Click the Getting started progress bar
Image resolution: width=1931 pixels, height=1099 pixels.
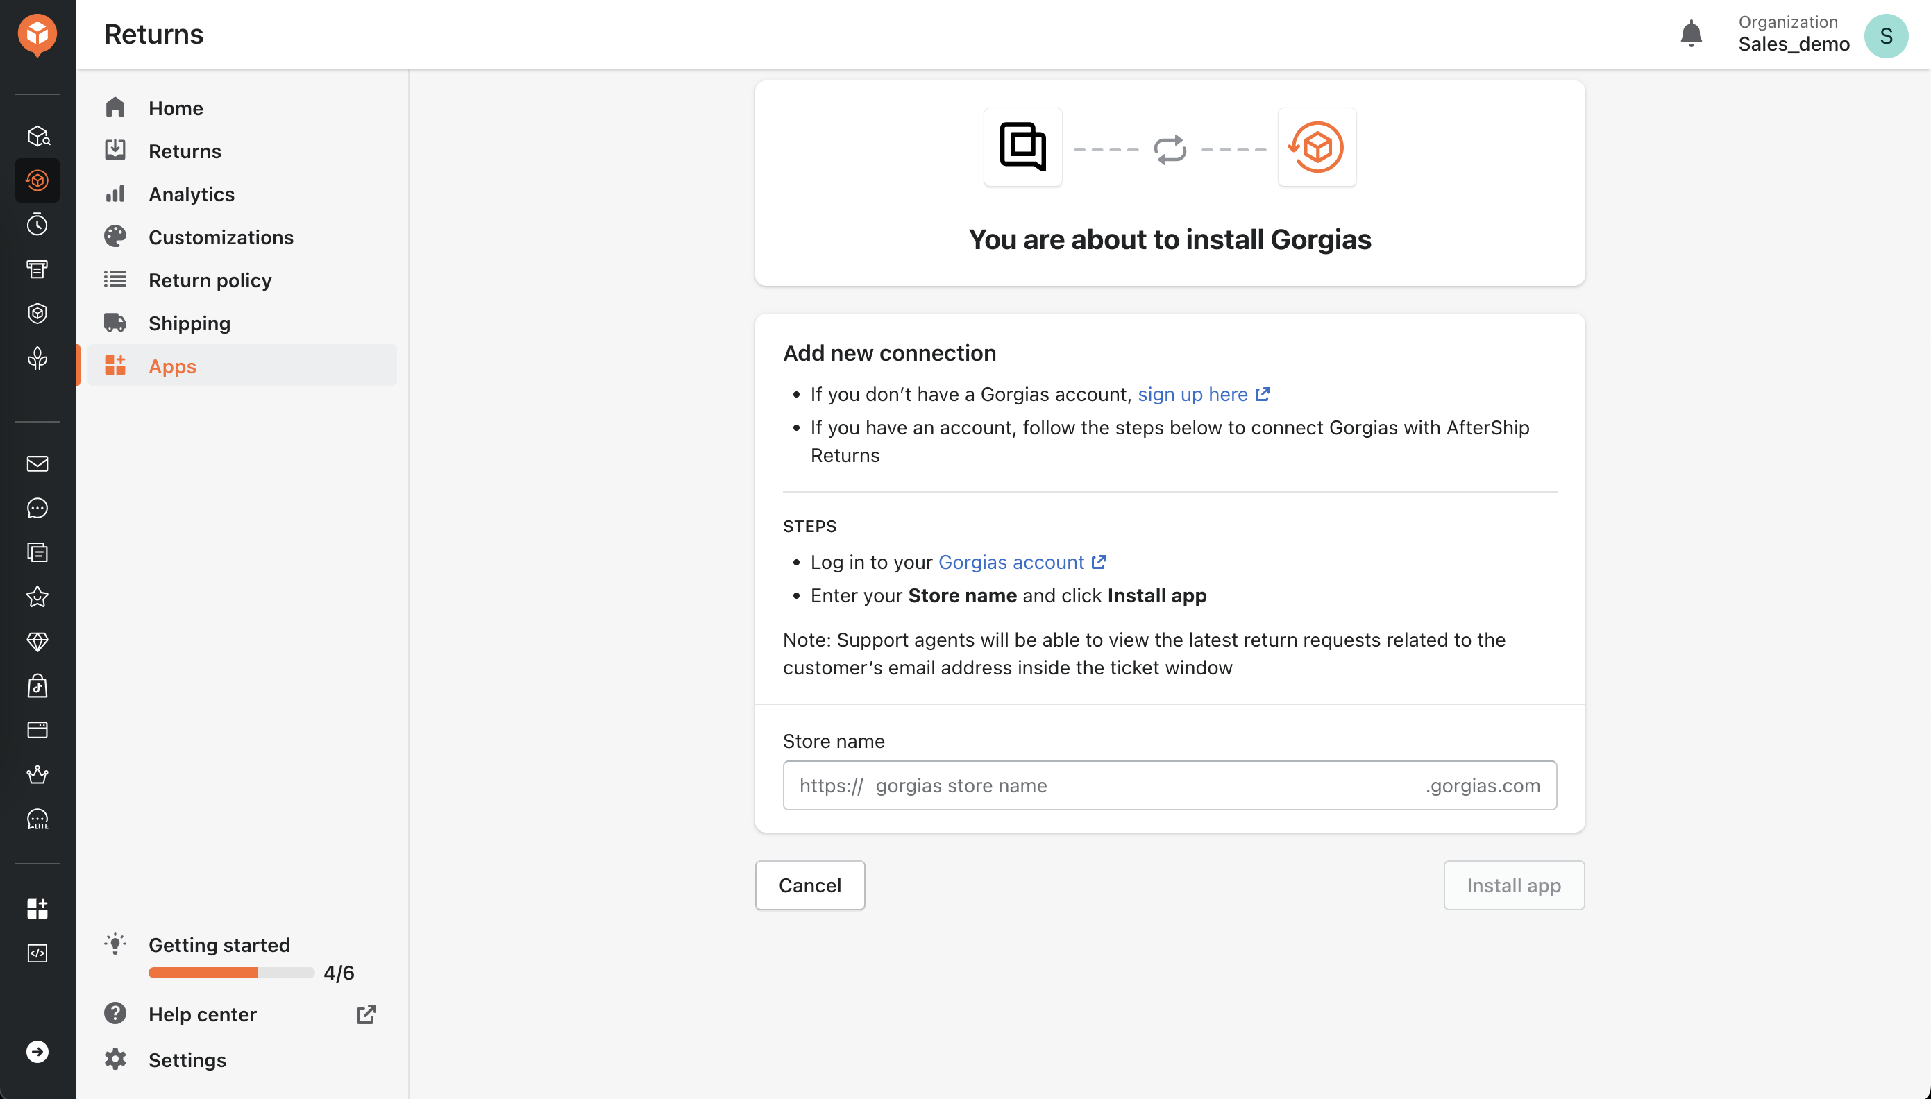231,973
